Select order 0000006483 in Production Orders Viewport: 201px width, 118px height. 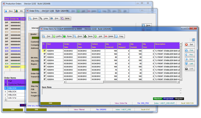click(16, 22)
